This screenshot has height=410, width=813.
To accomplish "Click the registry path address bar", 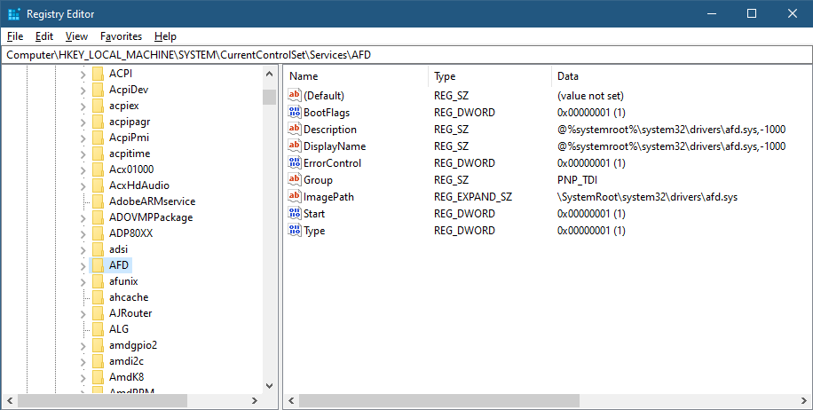I will click(406, 55).
